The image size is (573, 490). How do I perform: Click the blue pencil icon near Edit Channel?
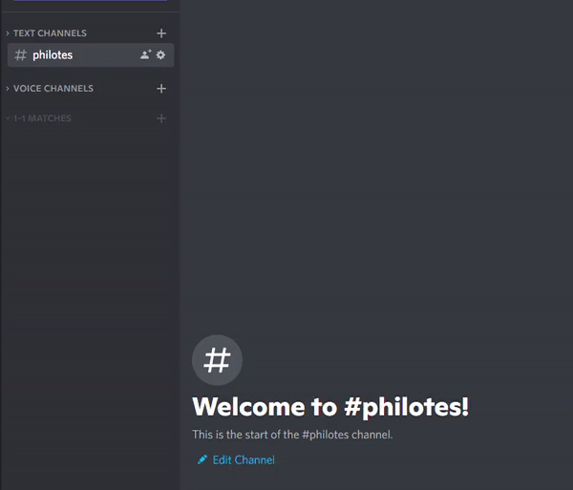coord(202,459)
